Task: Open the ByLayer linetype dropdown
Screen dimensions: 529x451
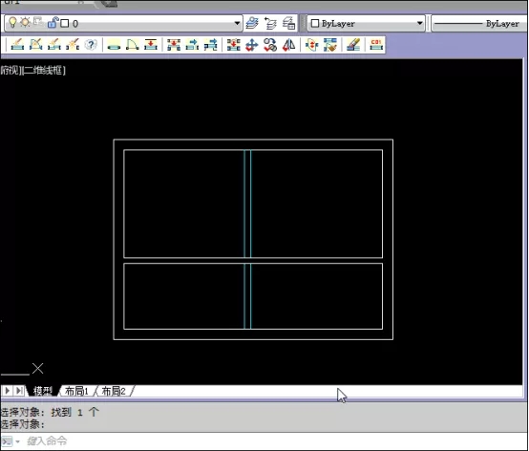Action: [x=479, y=23]
